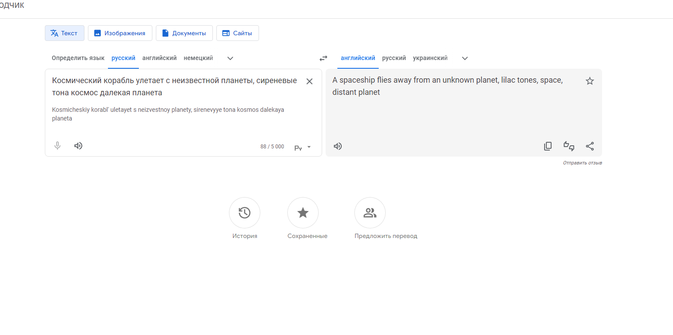Expand the source language list
673x335 pixels.
(230, 58)
